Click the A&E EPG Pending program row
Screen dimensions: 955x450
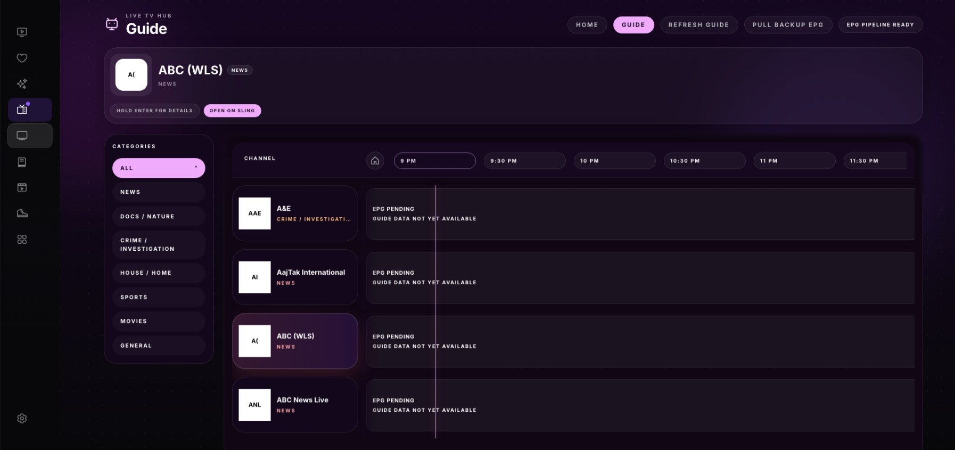click(x=640, y=214)
